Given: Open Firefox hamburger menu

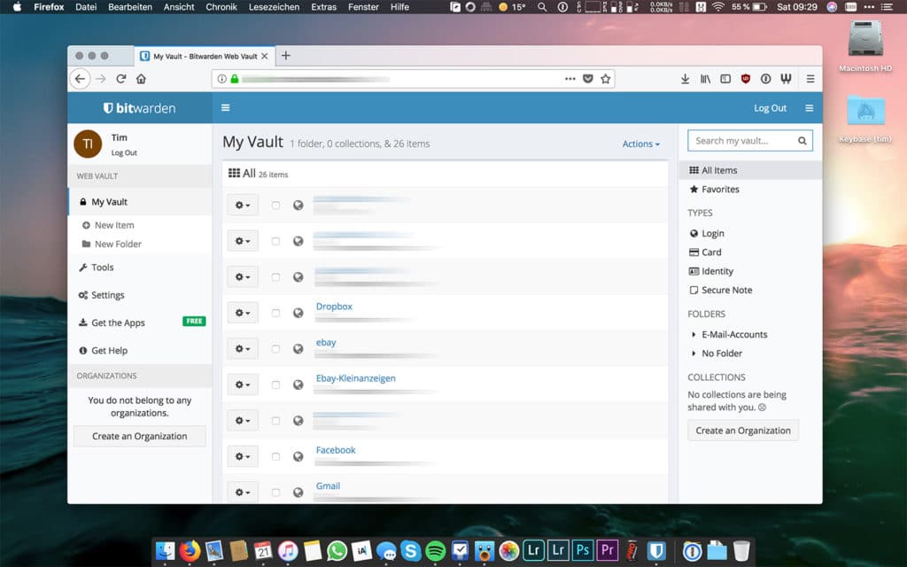Looking at the screenshot, I should 810,79.
